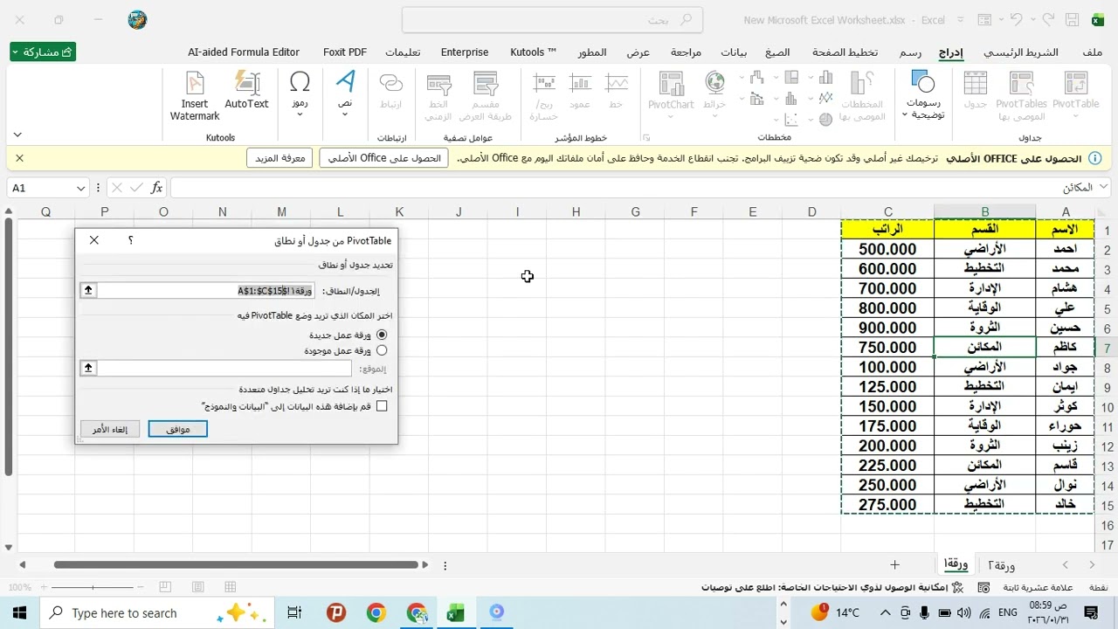Viewport: 1118px width, 629px height.
Task: Open the Illustrations (رسومات توضيحية) menu
Action: (x=923, y=95)
